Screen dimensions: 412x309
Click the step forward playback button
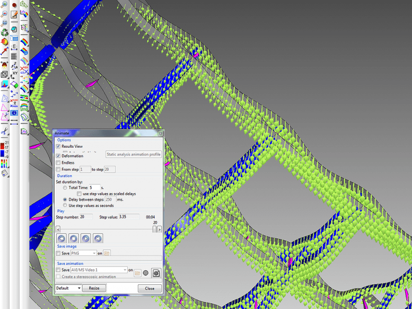click(97, 238)
